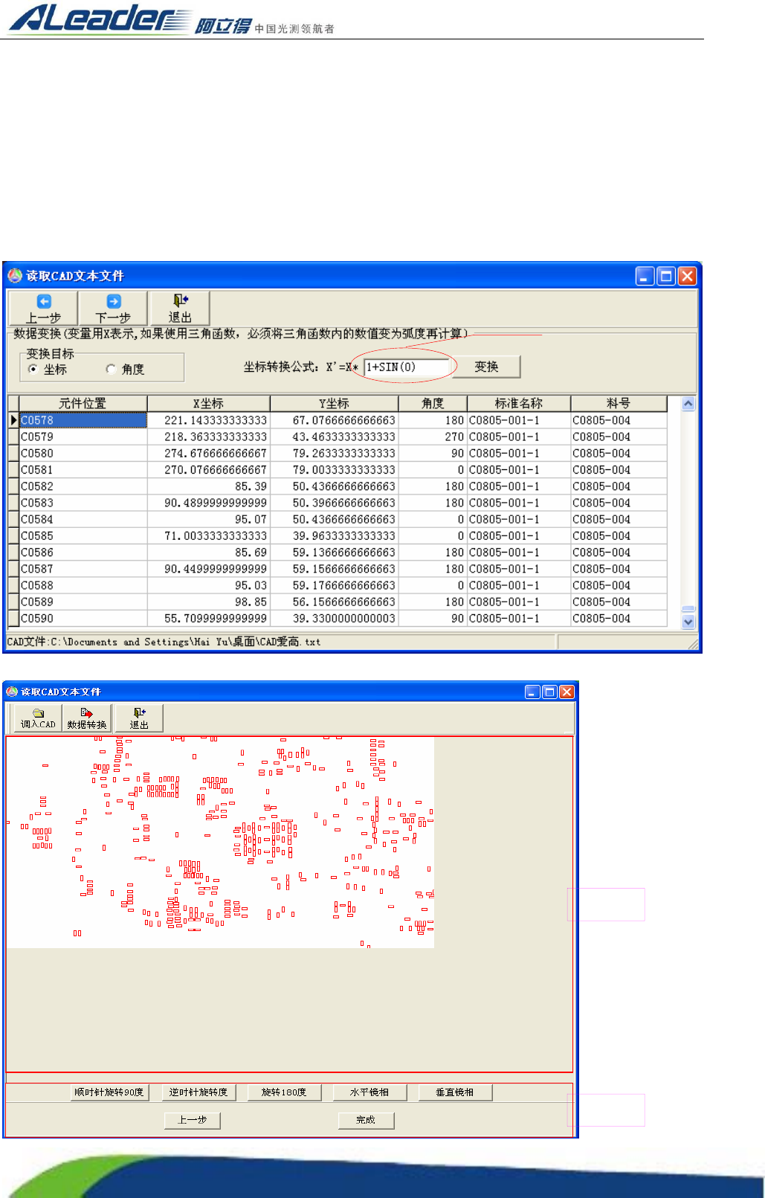Click 退出 exit icon in CAD preview window
The width and height of the screenshot is (765, 1198).
tap(139, 718)
